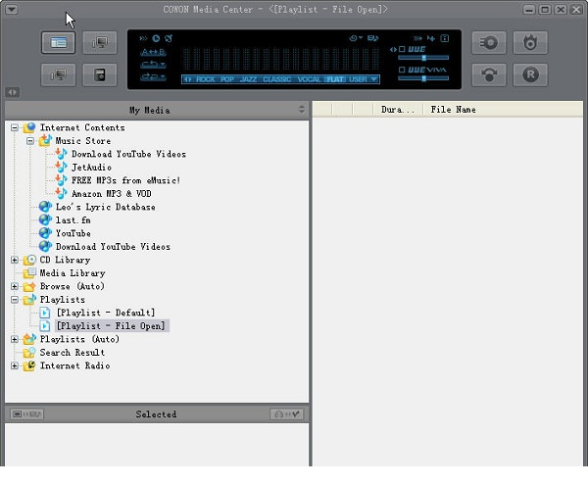Screen dimensions: 588x485
Task: Click the last.fm globe icon
Action: click(x=45, y=220)
